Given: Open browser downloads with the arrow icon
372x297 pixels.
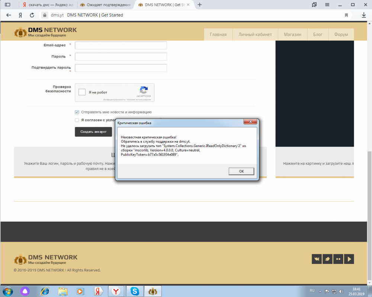Looking at the screenshot, I should (x=364, y=15).
